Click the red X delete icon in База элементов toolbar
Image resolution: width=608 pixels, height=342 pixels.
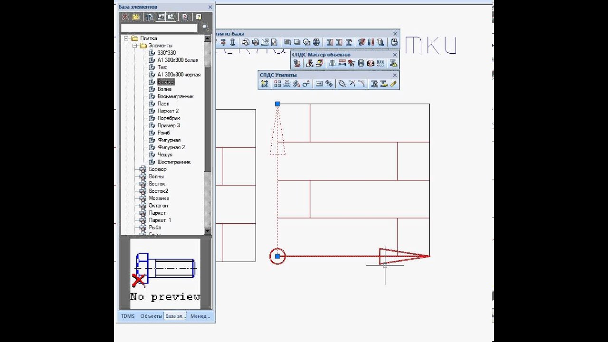pyautogui.click(x=125, y=17)
